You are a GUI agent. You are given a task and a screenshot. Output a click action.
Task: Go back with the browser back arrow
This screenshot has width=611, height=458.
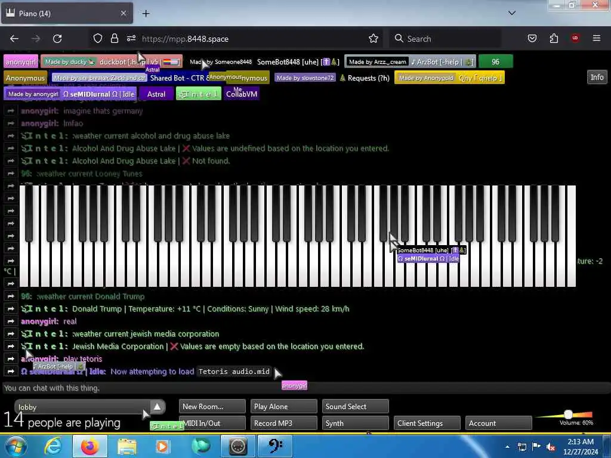click(x=14, y=39)
